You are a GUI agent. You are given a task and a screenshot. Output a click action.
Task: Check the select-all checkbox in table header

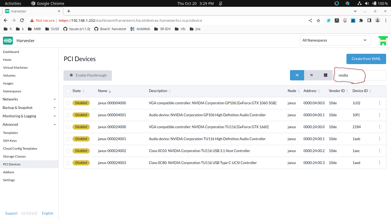(68, 91)
